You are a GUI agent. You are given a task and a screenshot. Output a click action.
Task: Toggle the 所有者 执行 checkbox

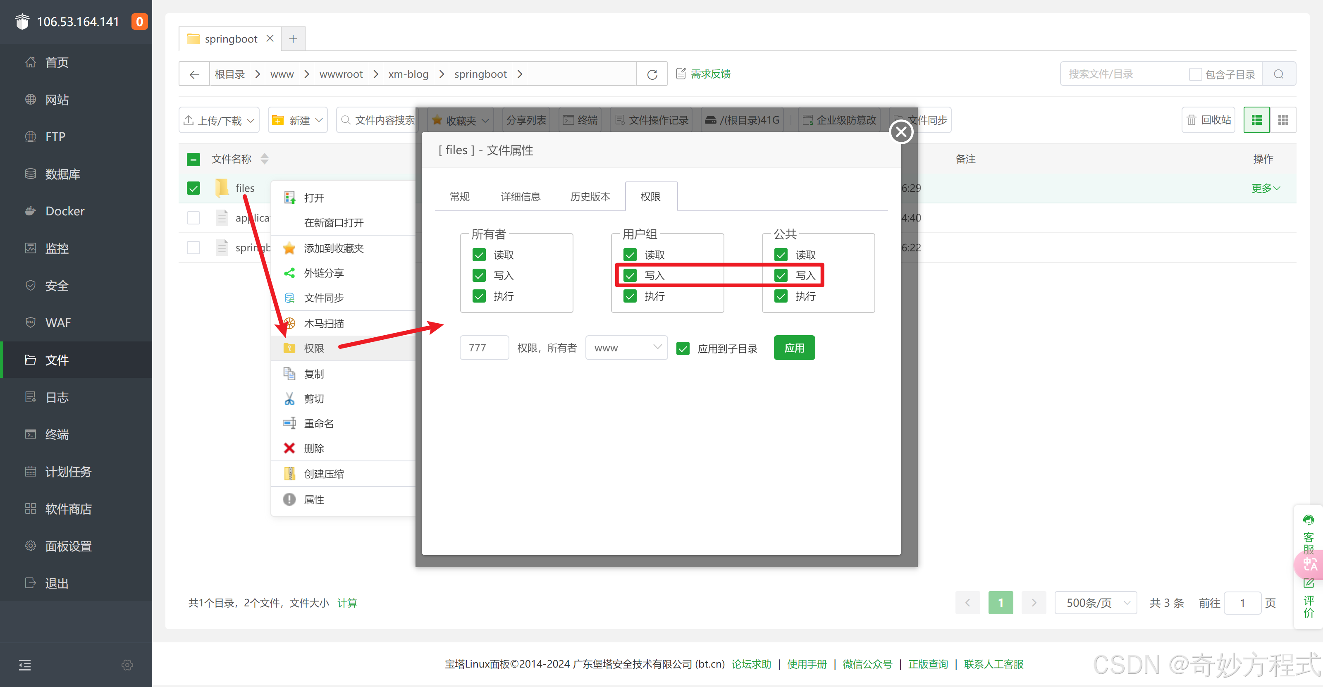[x=479, y=296]
